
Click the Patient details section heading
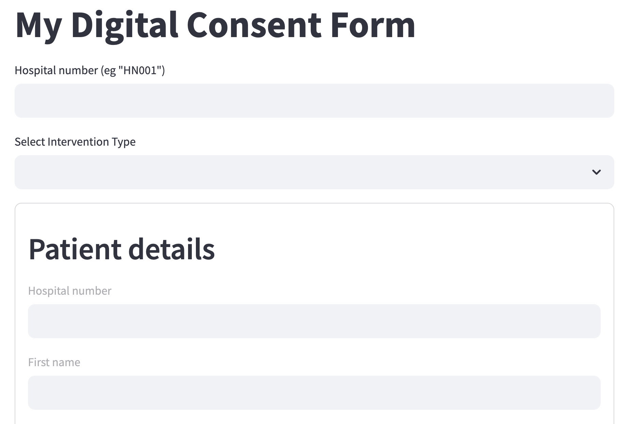(x=122, y=249)
